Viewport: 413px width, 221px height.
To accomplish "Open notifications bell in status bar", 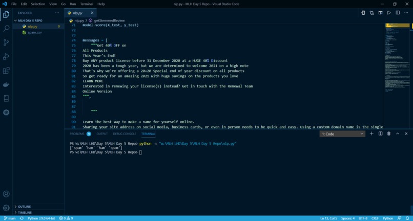I will 408,218.
